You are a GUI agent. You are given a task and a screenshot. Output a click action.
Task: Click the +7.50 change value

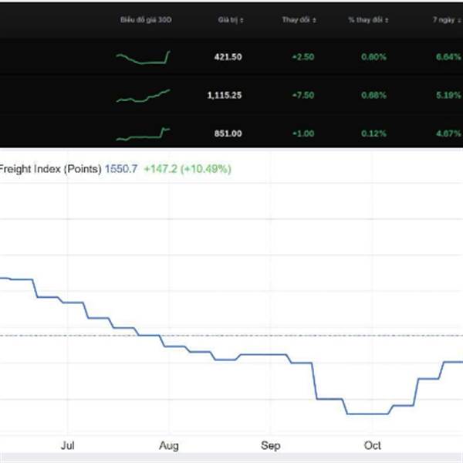point(302,95)
